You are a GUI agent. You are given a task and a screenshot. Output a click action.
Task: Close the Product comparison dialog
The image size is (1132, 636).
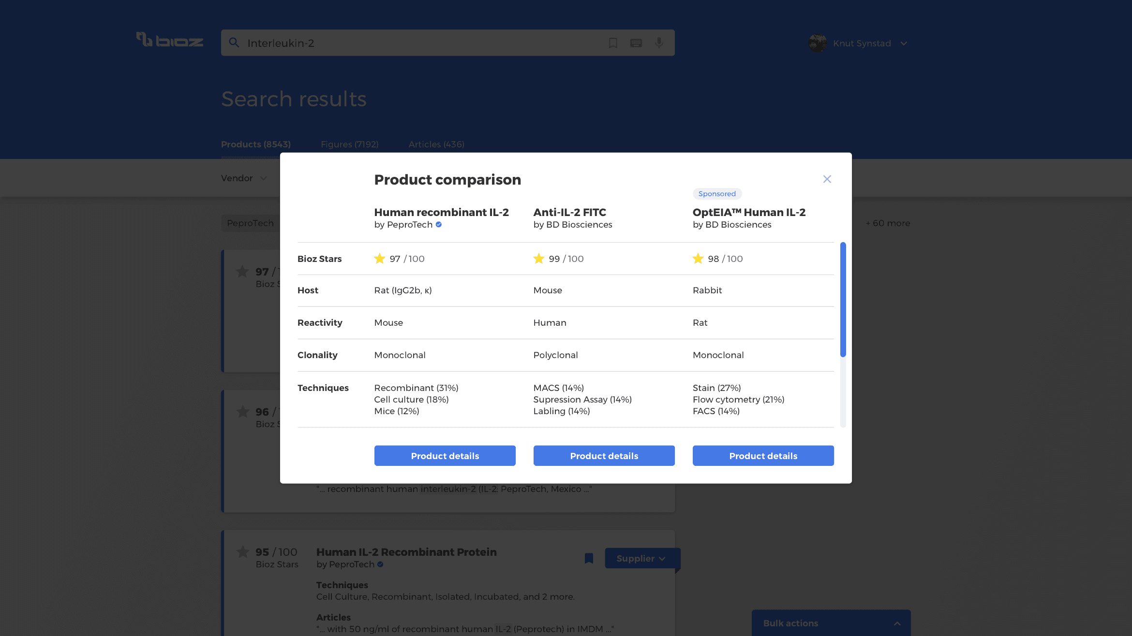pyautogui.click(x=827, y=179)
